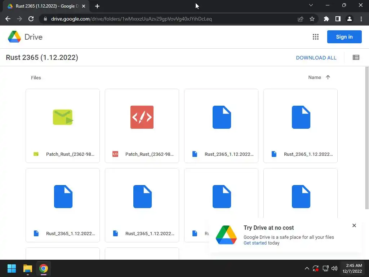Open Windows Start menu
Screen dimensions: 369x277
(12, 268)
